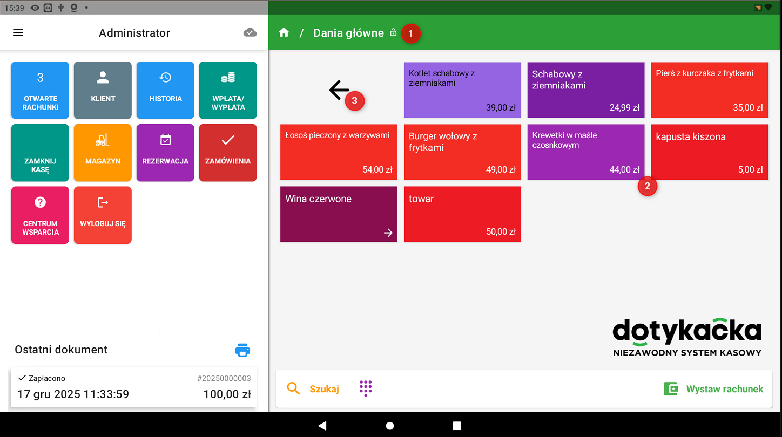Open the hamburger menu
Viewport: 782px width, 437px height.
[18, 33]
